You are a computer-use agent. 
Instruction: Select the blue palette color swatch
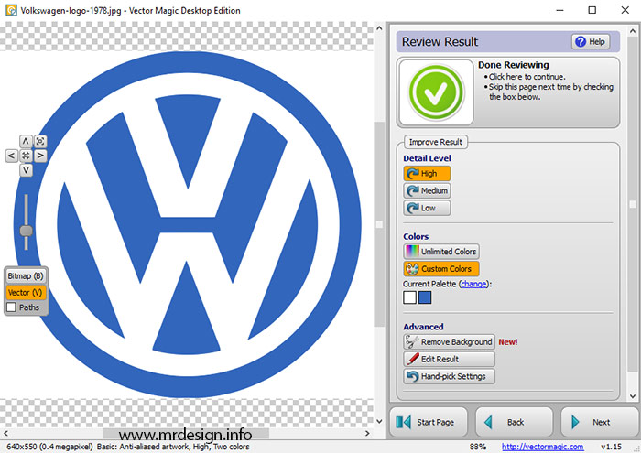[425, 297]
